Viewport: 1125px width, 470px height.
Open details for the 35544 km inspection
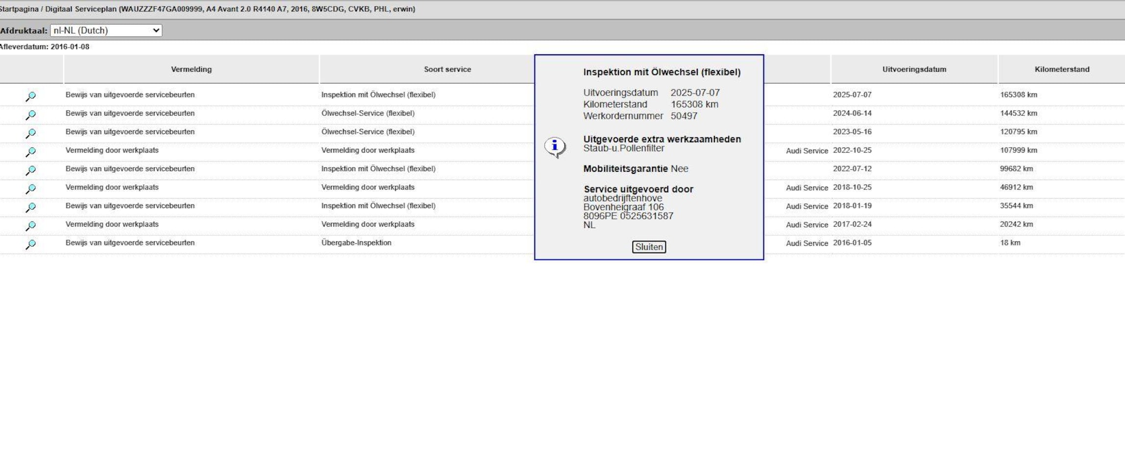tap(30, 208)
